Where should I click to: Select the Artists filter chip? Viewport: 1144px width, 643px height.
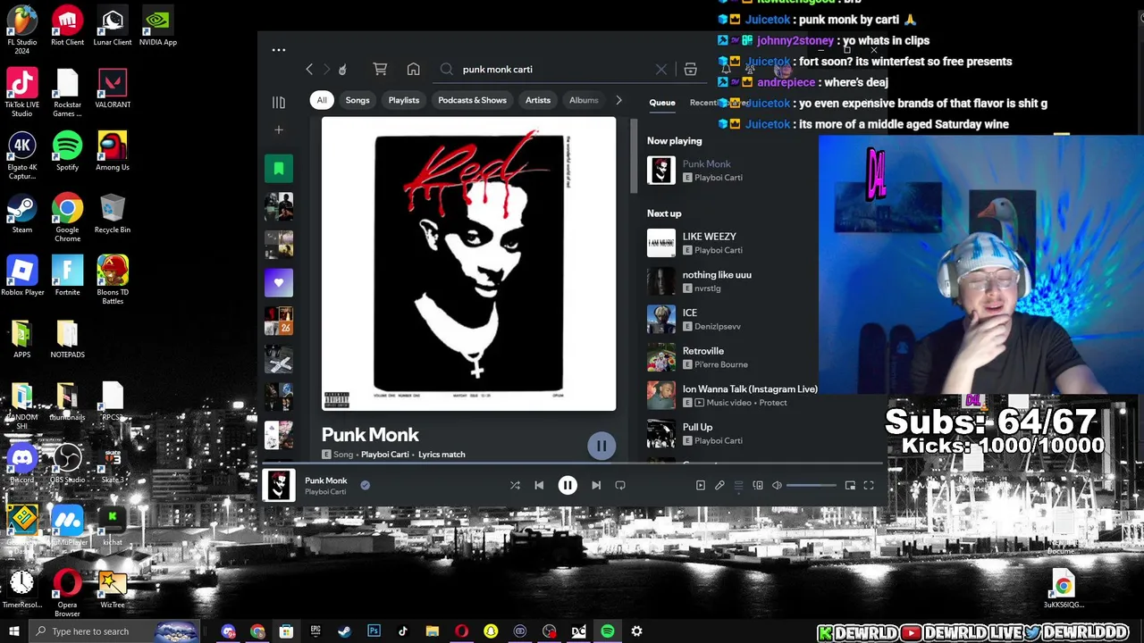[538, 100]
